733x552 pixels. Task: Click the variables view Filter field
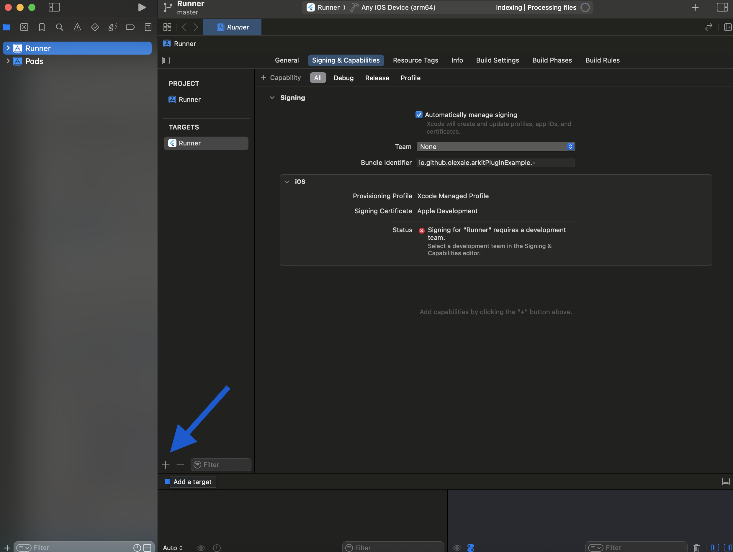tap(393, 548)
